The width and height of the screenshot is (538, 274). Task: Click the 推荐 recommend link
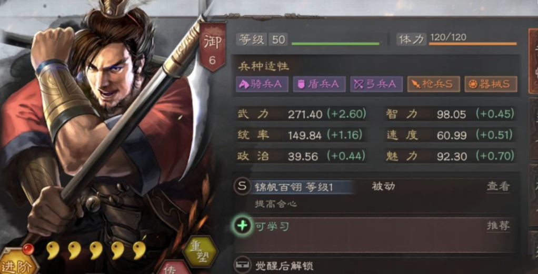pos(498,226)
